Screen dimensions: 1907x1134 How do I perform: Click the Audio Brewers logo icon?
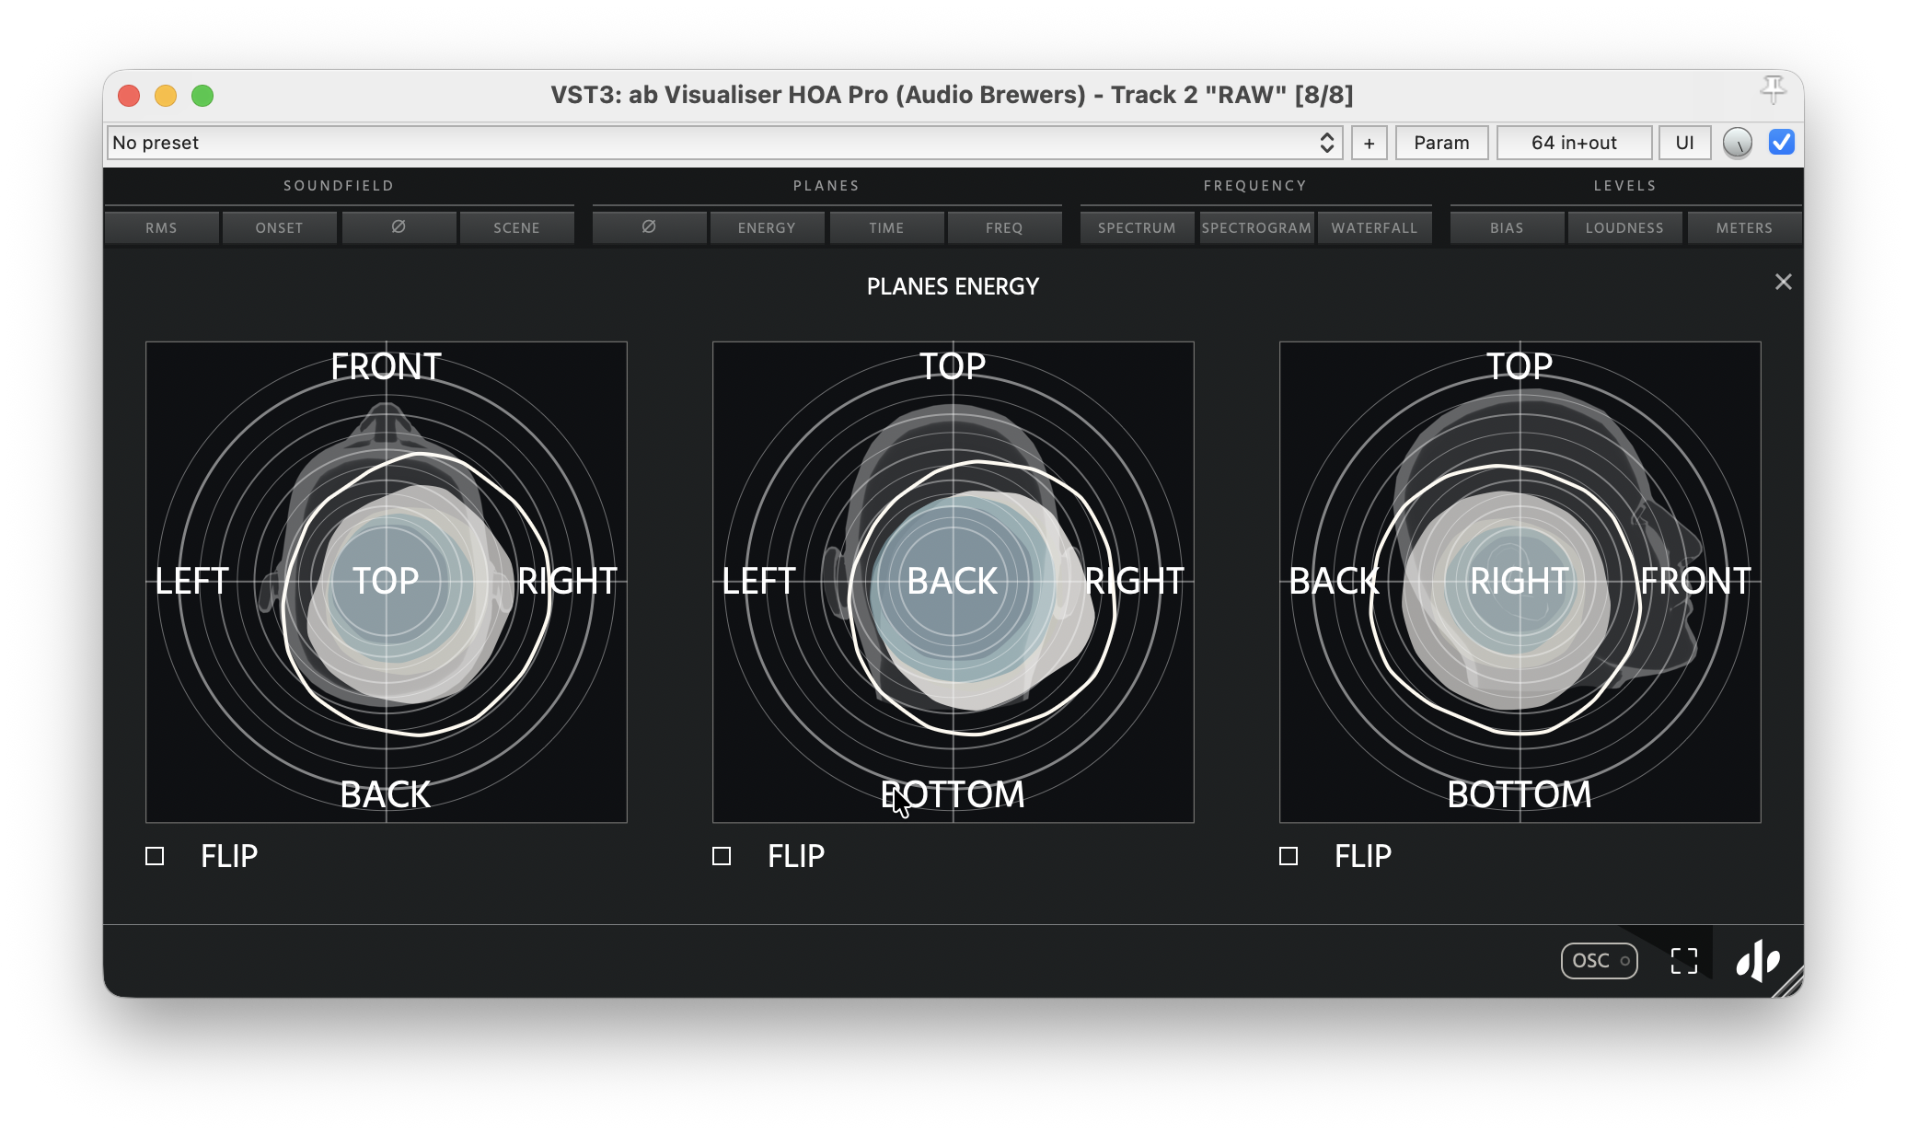pos(1758,961)
